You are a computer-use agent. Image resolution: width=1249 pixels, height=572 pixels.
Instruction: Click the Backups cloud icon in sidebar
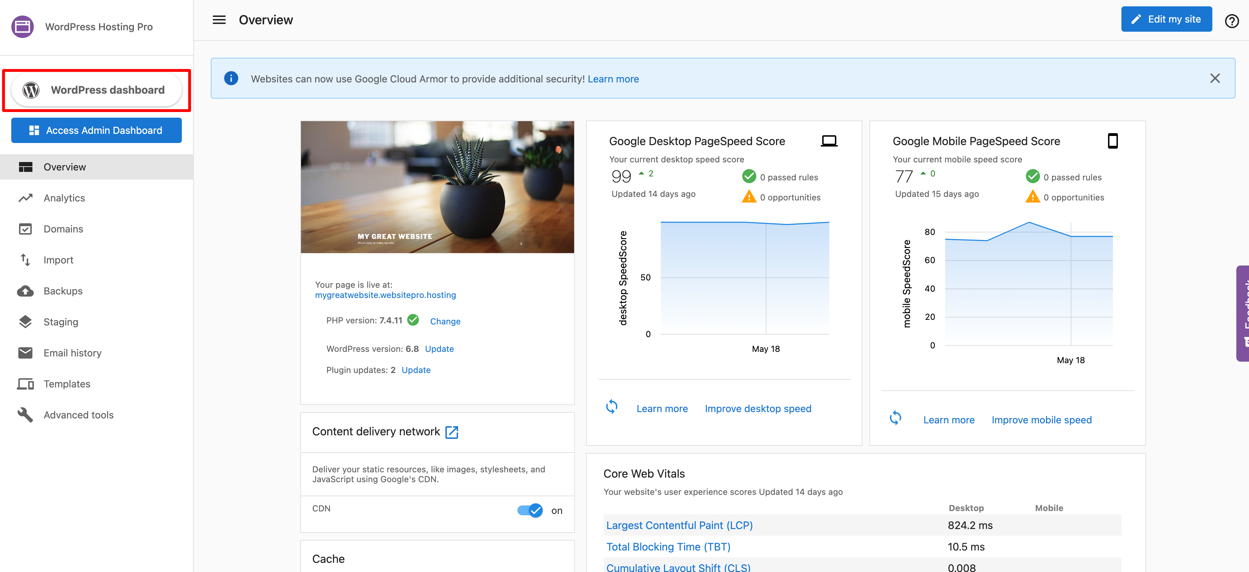[25, 291]
